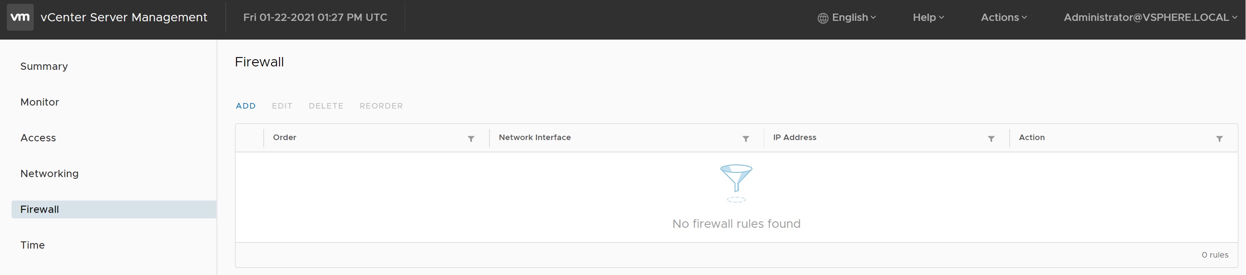
Task: Open the Network Interface column filter
Action: point(745,139)
